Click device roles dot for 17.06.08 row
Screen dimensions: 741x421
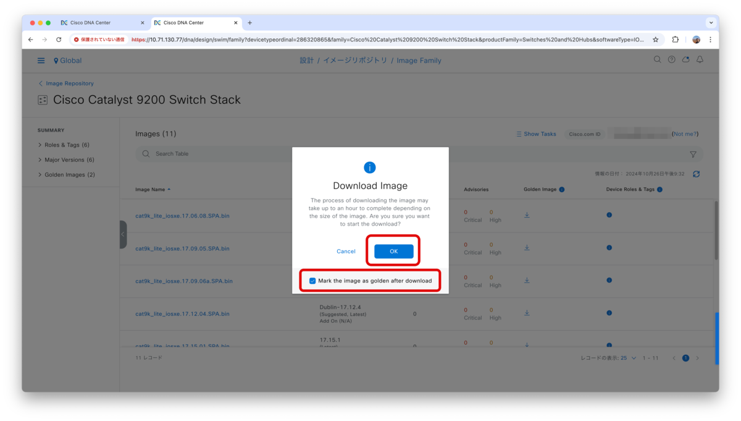coord(609,215)
